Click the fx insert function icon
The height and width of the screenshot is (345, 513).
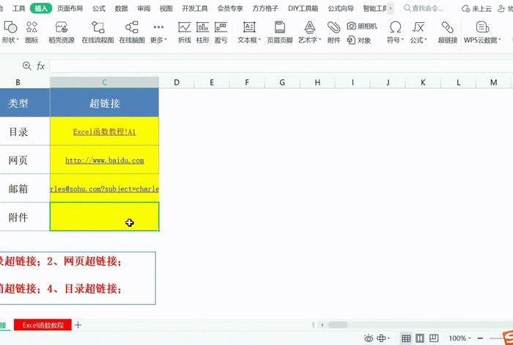[x=40, y=66]
